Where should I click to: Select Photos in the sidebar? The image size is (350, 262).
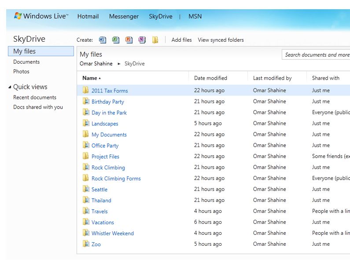click(21, 72)
